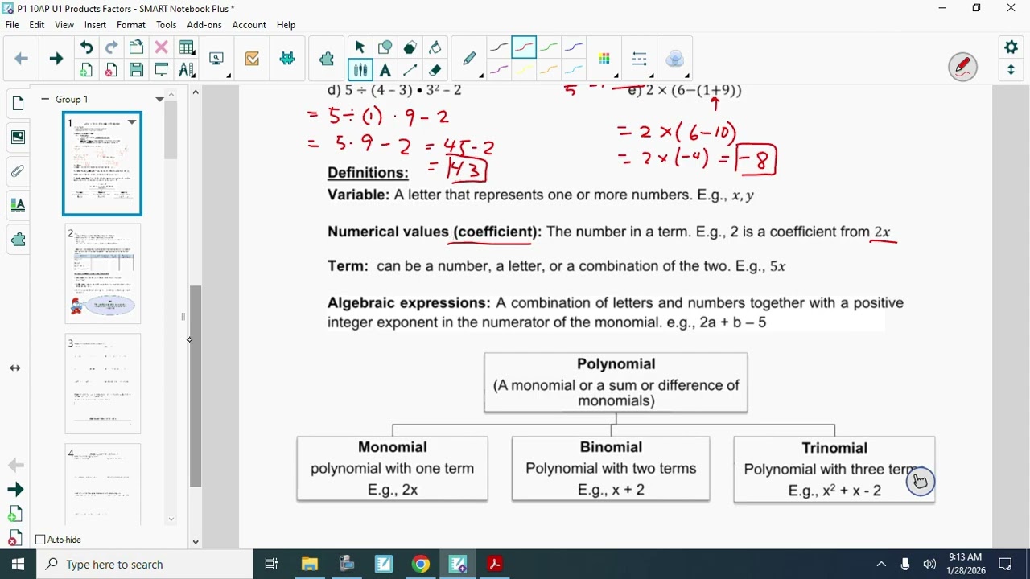Add a new page from the toolbar
Screen dimensions: 1030x579
(x=87, y=70)
